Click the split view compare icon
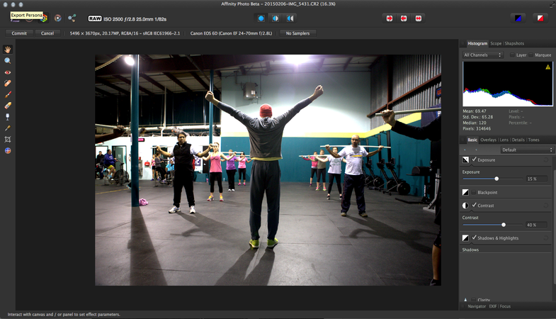The height and width of the screenshot is (319, 556). pos(276,18)
